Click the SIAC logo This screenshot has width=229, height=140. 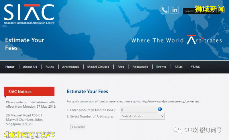(x=29, y=14)
